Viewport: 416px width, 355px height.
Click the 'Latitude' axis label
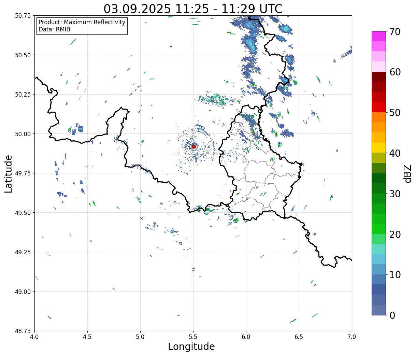(9, 173)
